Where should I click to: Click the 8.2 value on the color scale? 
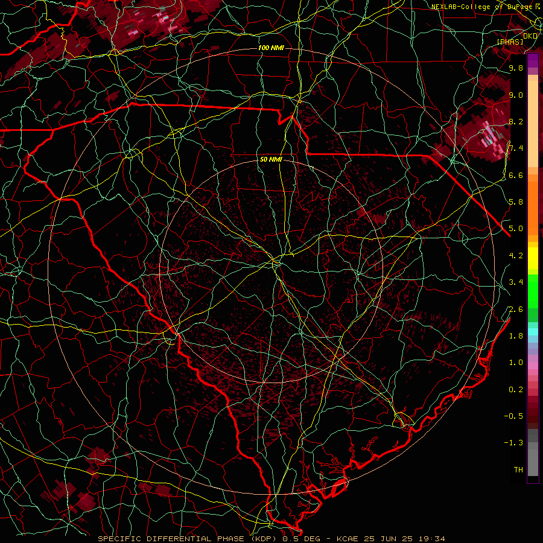(516, 122)
